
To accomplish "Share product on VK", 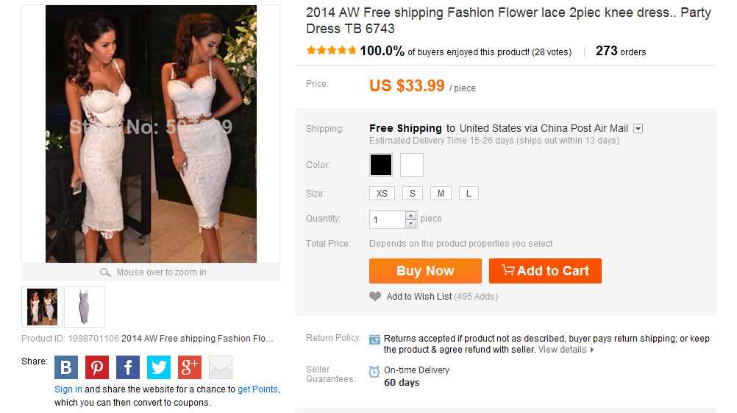I will click(x=66, y=367).
